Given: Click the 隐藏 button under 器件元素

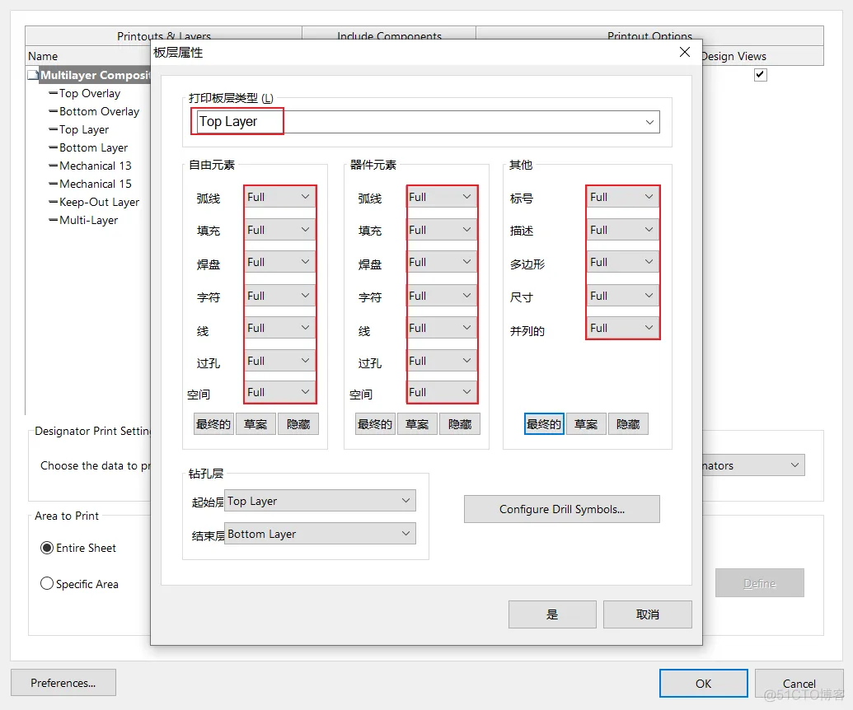Looking at the screenshot, I should [460, 423].
